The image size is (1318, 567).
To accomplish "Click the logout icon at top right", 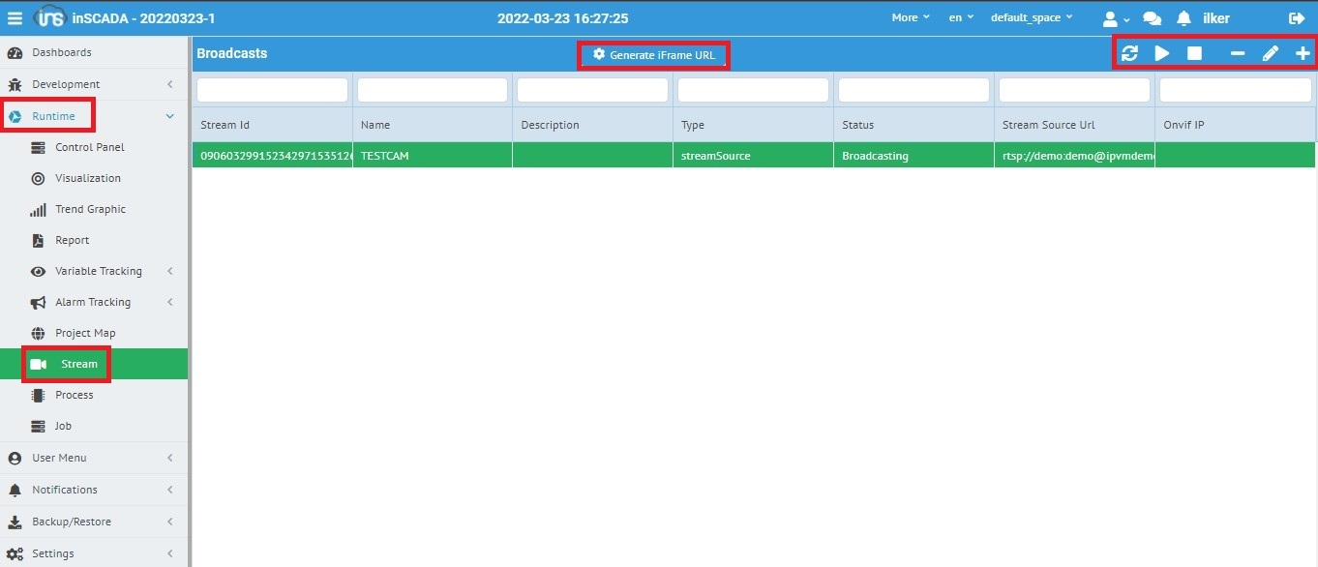I will [1297, 18].
